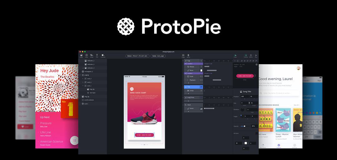Add a response under the Playback row
This screenshot has height=160, width=337.
[188, 83]
